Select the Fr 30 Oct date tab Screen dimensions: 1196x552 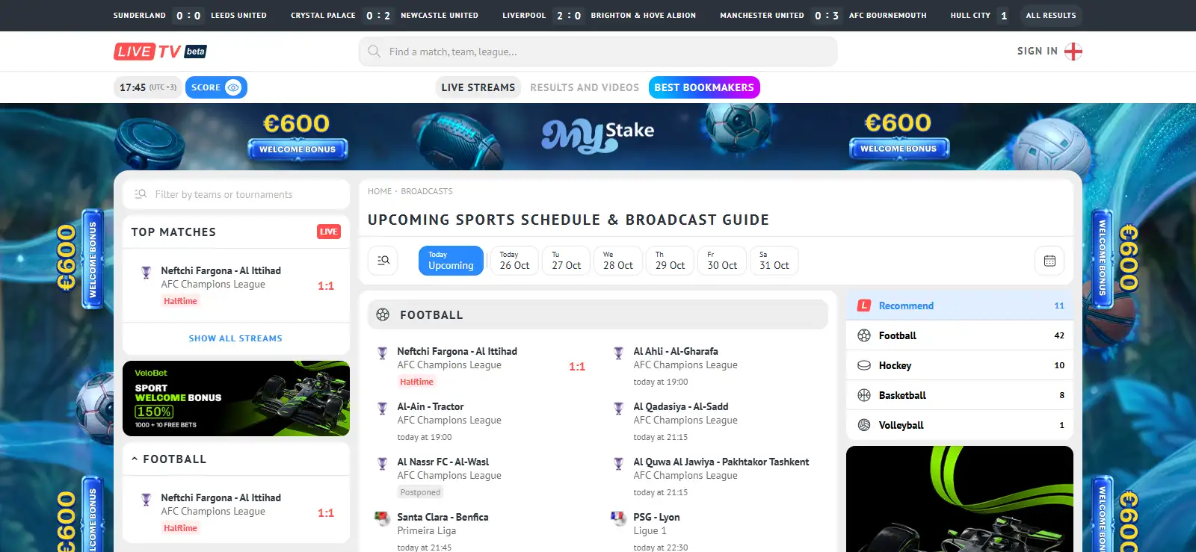[722, 261]
